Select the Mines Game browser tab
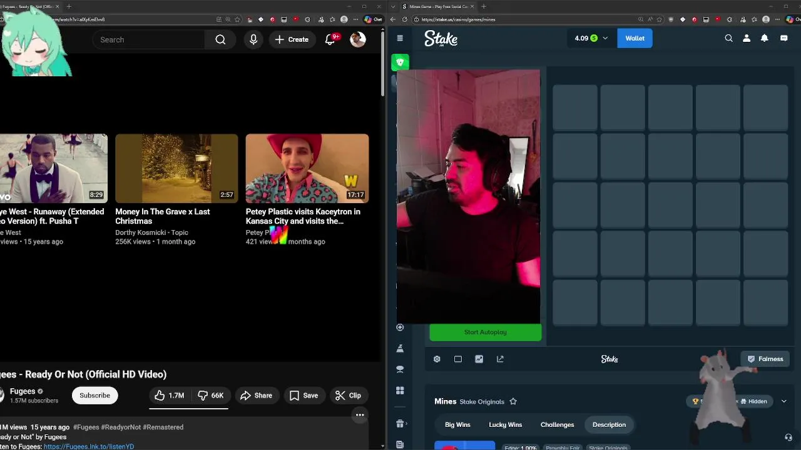This screenshot has width=801, height=450. click(438, 6)
